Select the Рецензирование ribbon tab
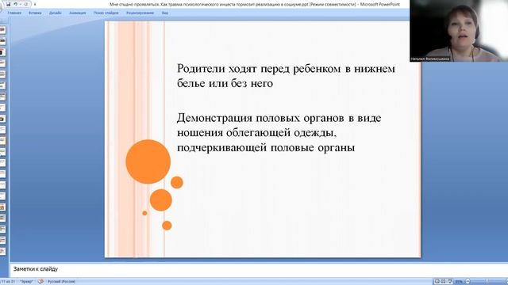 (140, 13)
